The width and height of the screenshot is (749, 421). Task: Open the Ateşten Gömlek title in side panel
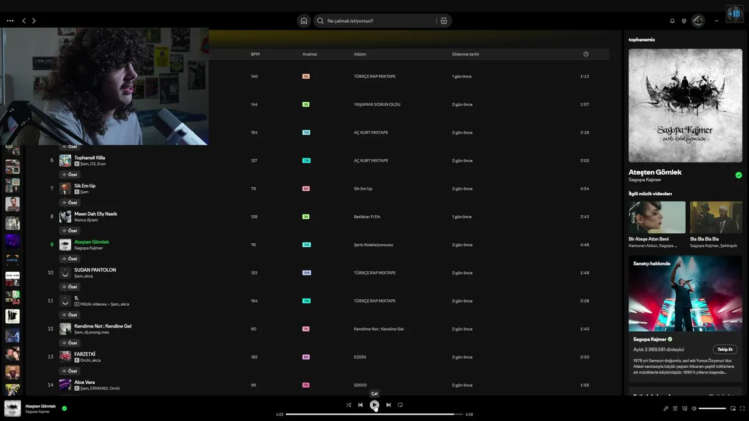[x=655, y=172]
